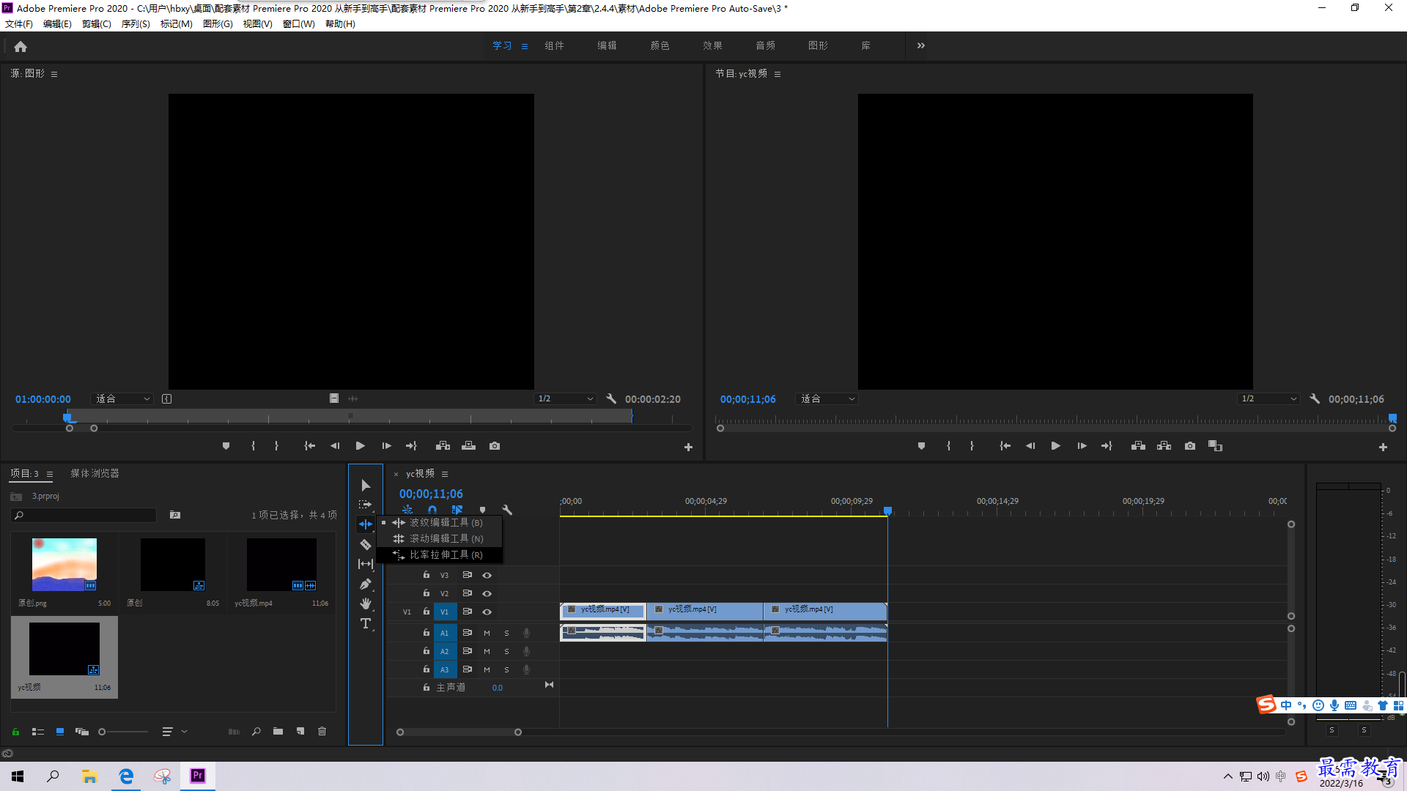This screenshot has width=1407, height=791.
Task: Toggle lock on track V3
Action: [x=426, y=575]
